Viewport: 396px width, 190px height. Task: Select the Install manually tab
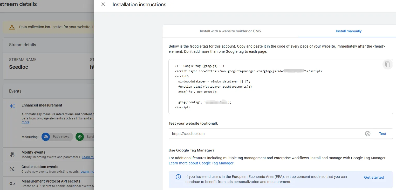[348, 31]
